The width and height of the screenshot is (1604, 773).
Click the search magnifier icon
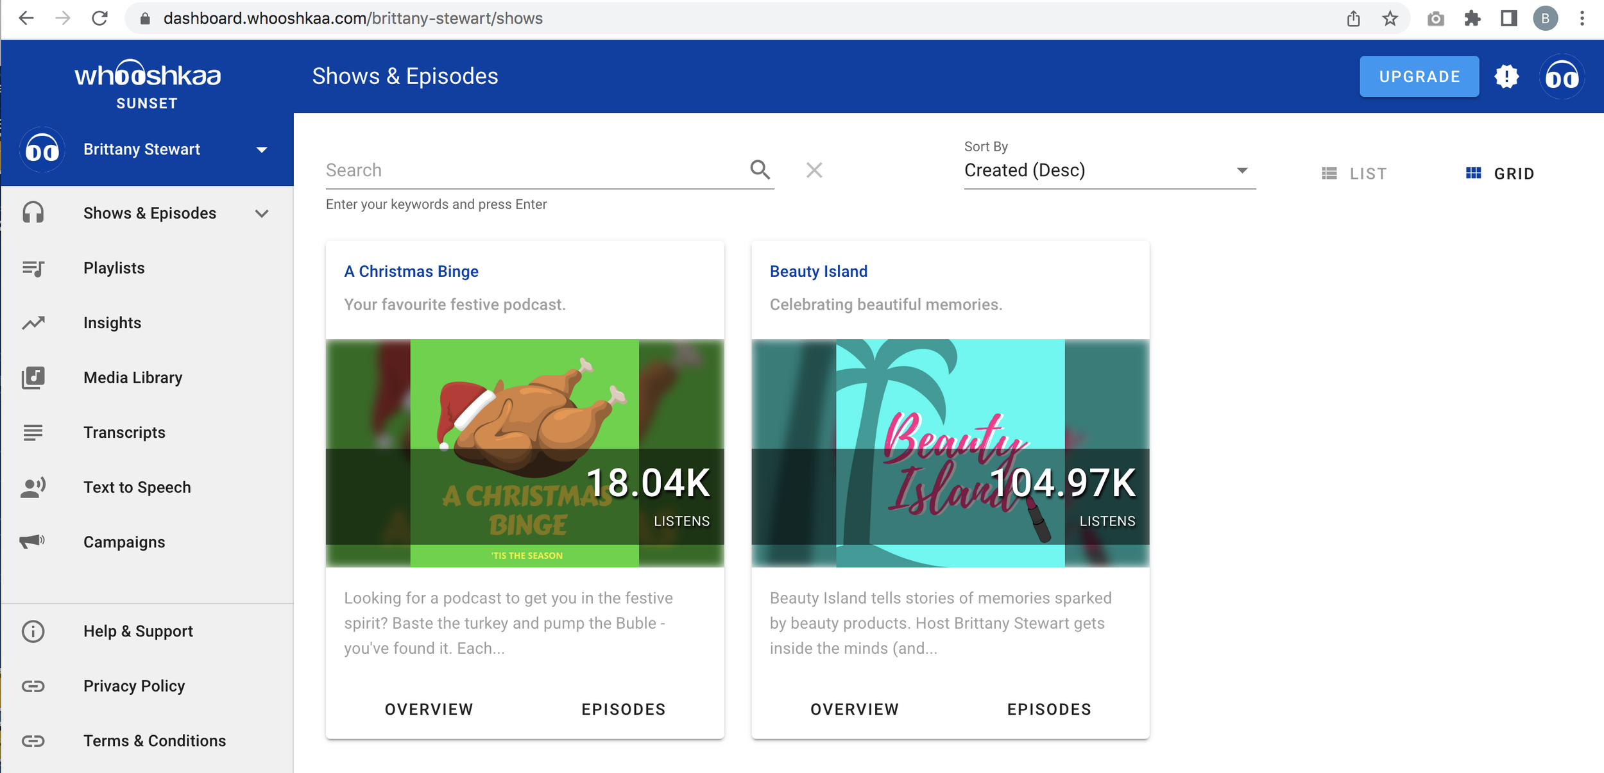coord(760,170)
